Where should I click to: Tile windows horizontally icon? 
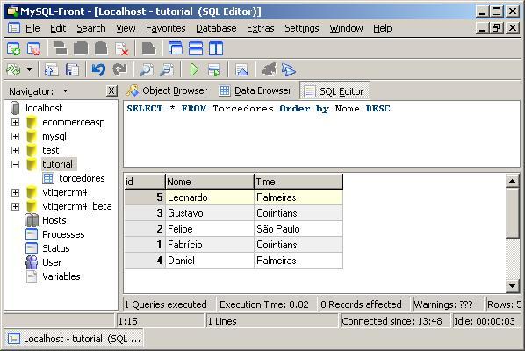click(196, 49)
